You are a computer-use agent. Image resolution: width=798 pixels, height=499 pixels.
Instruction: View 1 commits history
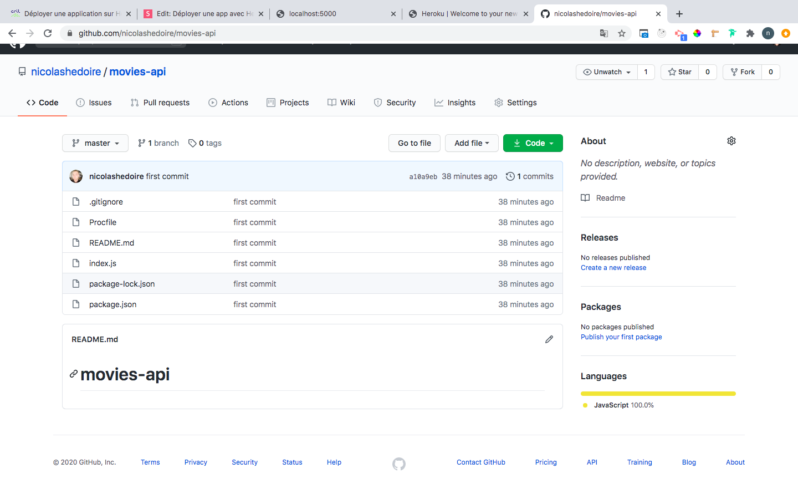coord(530,176)
